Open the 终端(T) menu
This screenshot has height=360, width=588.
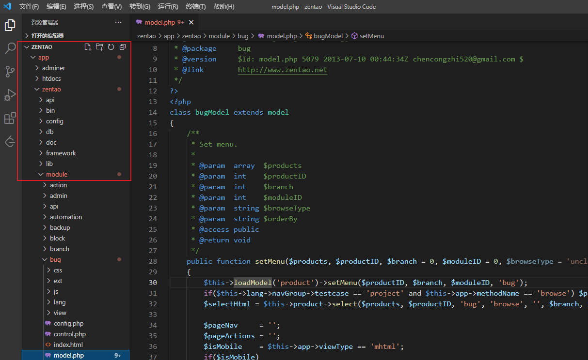(196, 7)
